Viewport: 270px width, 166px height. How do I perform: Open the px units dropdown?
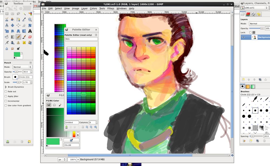(62, 160)
